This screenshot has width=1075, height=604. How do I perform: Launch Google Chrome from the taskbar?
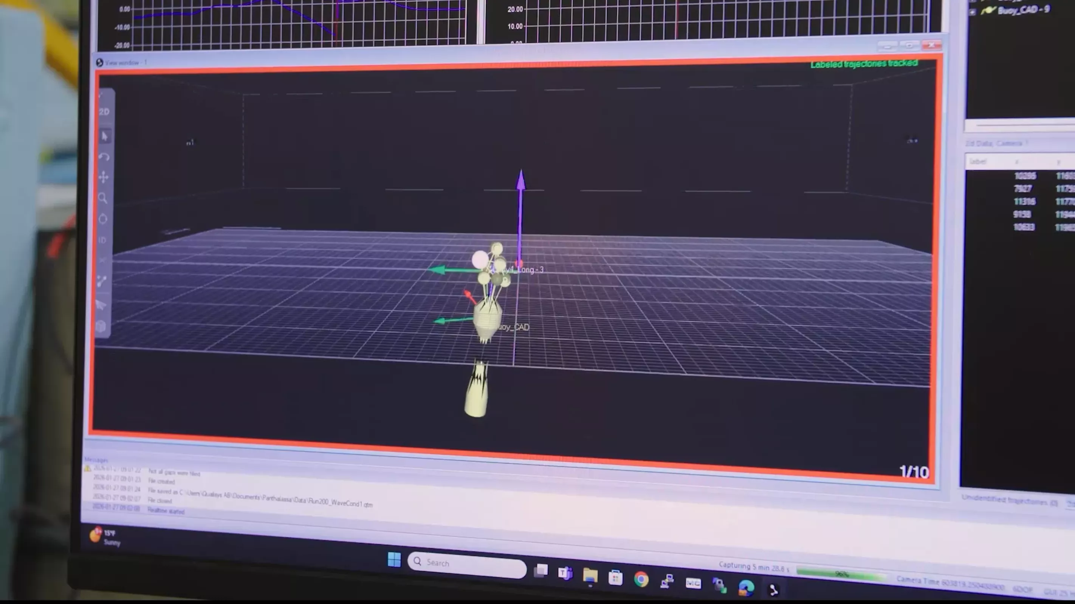[641, 579]
